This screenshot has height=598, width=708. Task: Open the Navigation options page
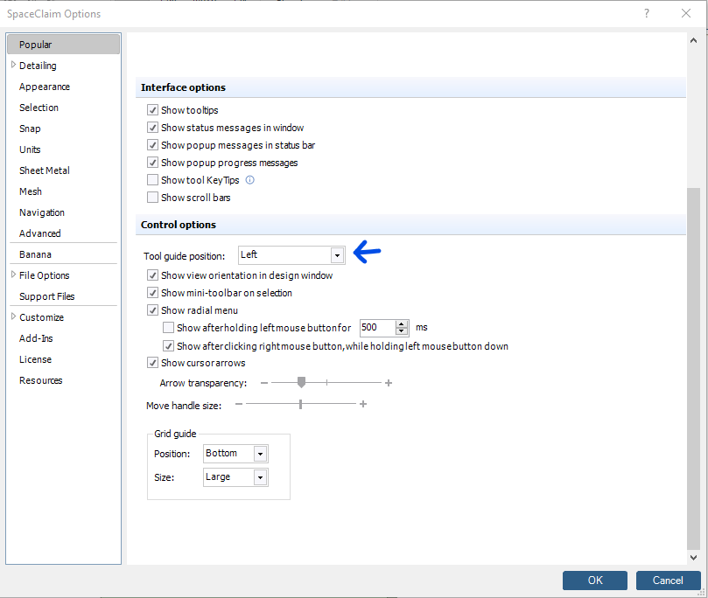41,212
